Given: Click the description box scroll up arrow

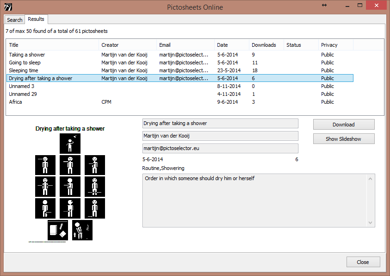Looking at the screenshot, I should [x=370, y=179].
